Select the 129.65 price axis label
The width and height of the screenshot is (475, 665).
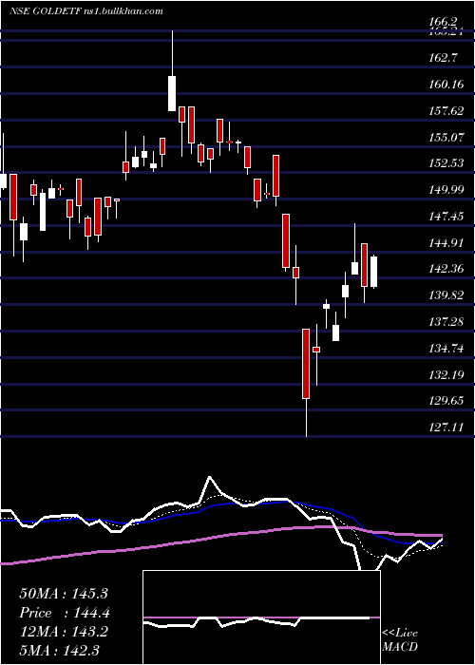click(446, 401)
